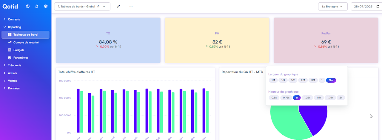The image size is (382, 140).
Task: Expand the Achats section
Action: 12,73
